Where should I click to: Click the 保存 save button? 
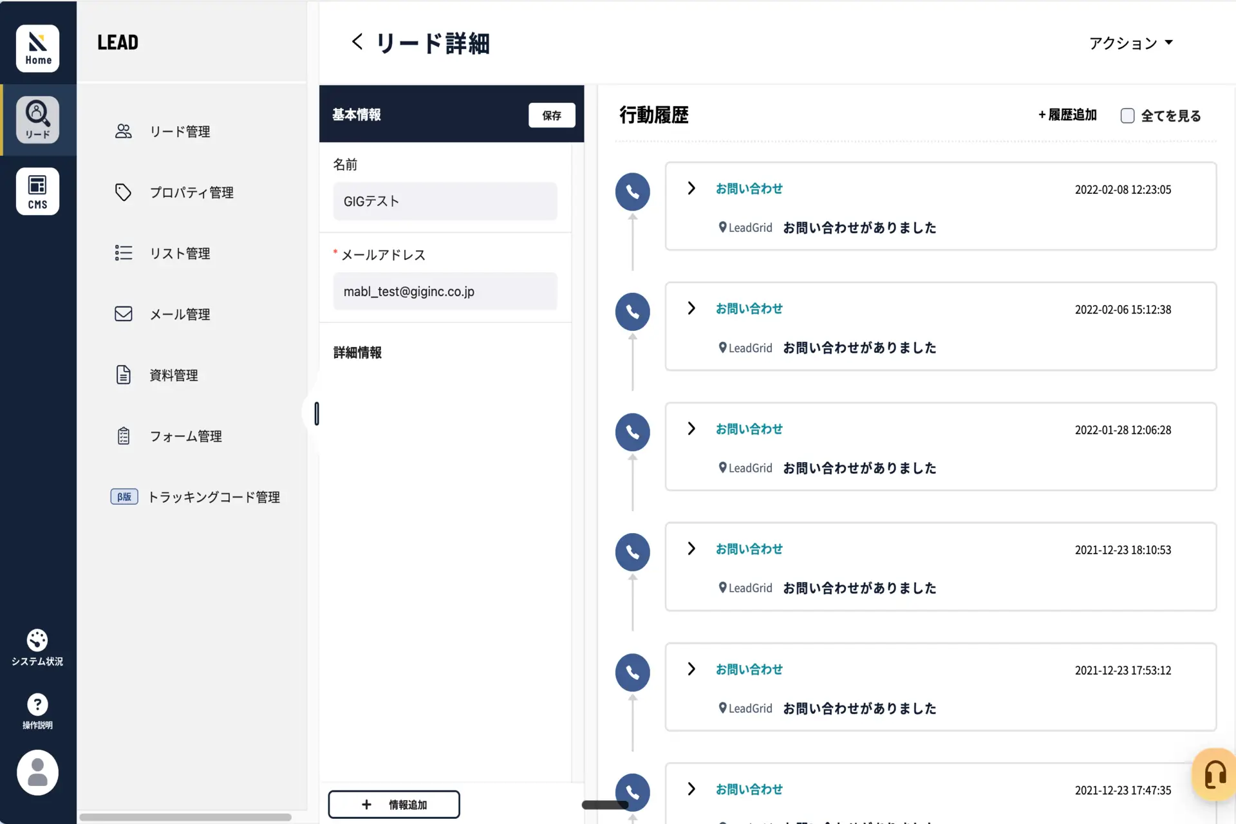[x=552, y=115]
